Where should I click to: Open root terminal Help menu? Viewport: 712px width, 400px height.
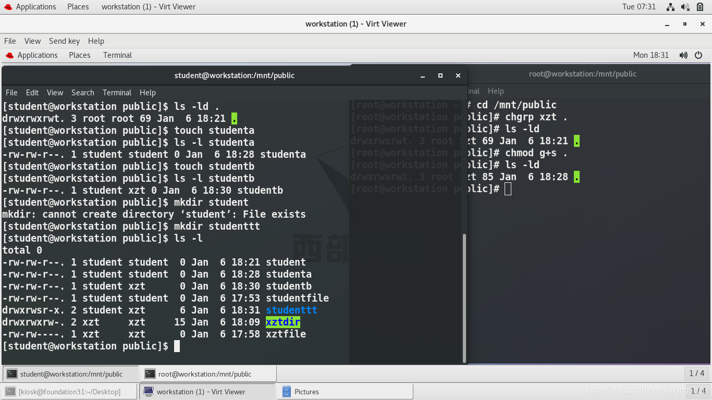tap(496, 91)
